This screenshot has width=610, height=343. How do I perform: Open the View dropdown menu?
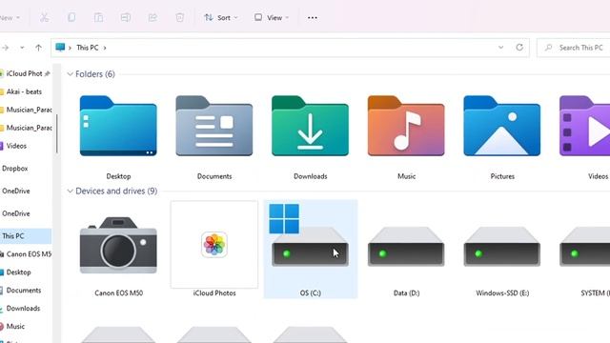click(272, 17)
